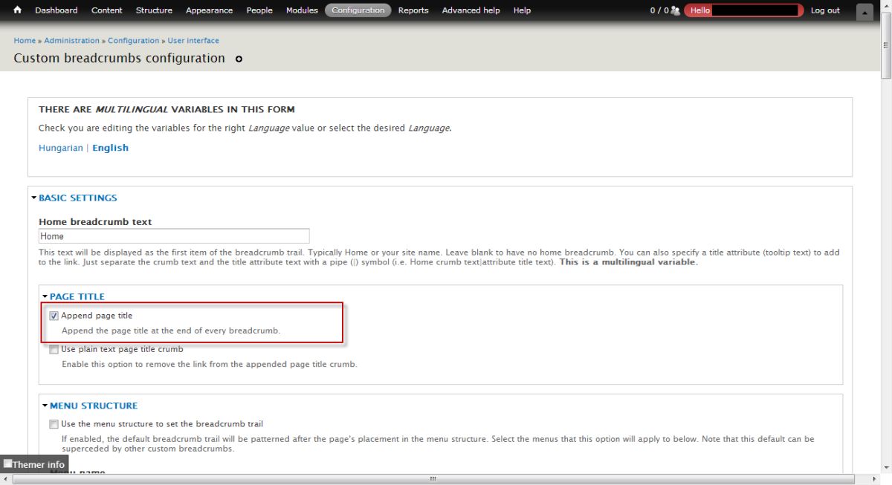Screen dimensions: 892x485
Task: Uncheck Append page title checkbox
Action: tap(54, 316)
